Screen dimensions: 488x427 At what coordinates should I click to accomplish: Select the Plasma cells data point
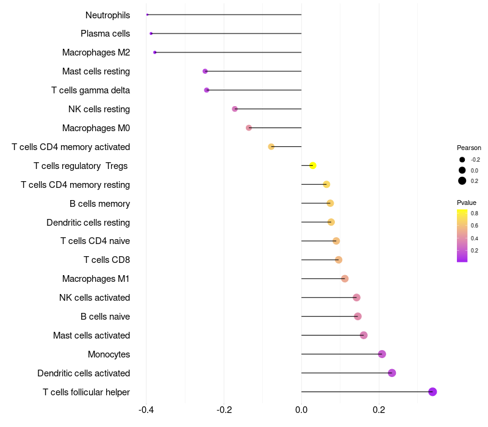[x=151, y=34]
